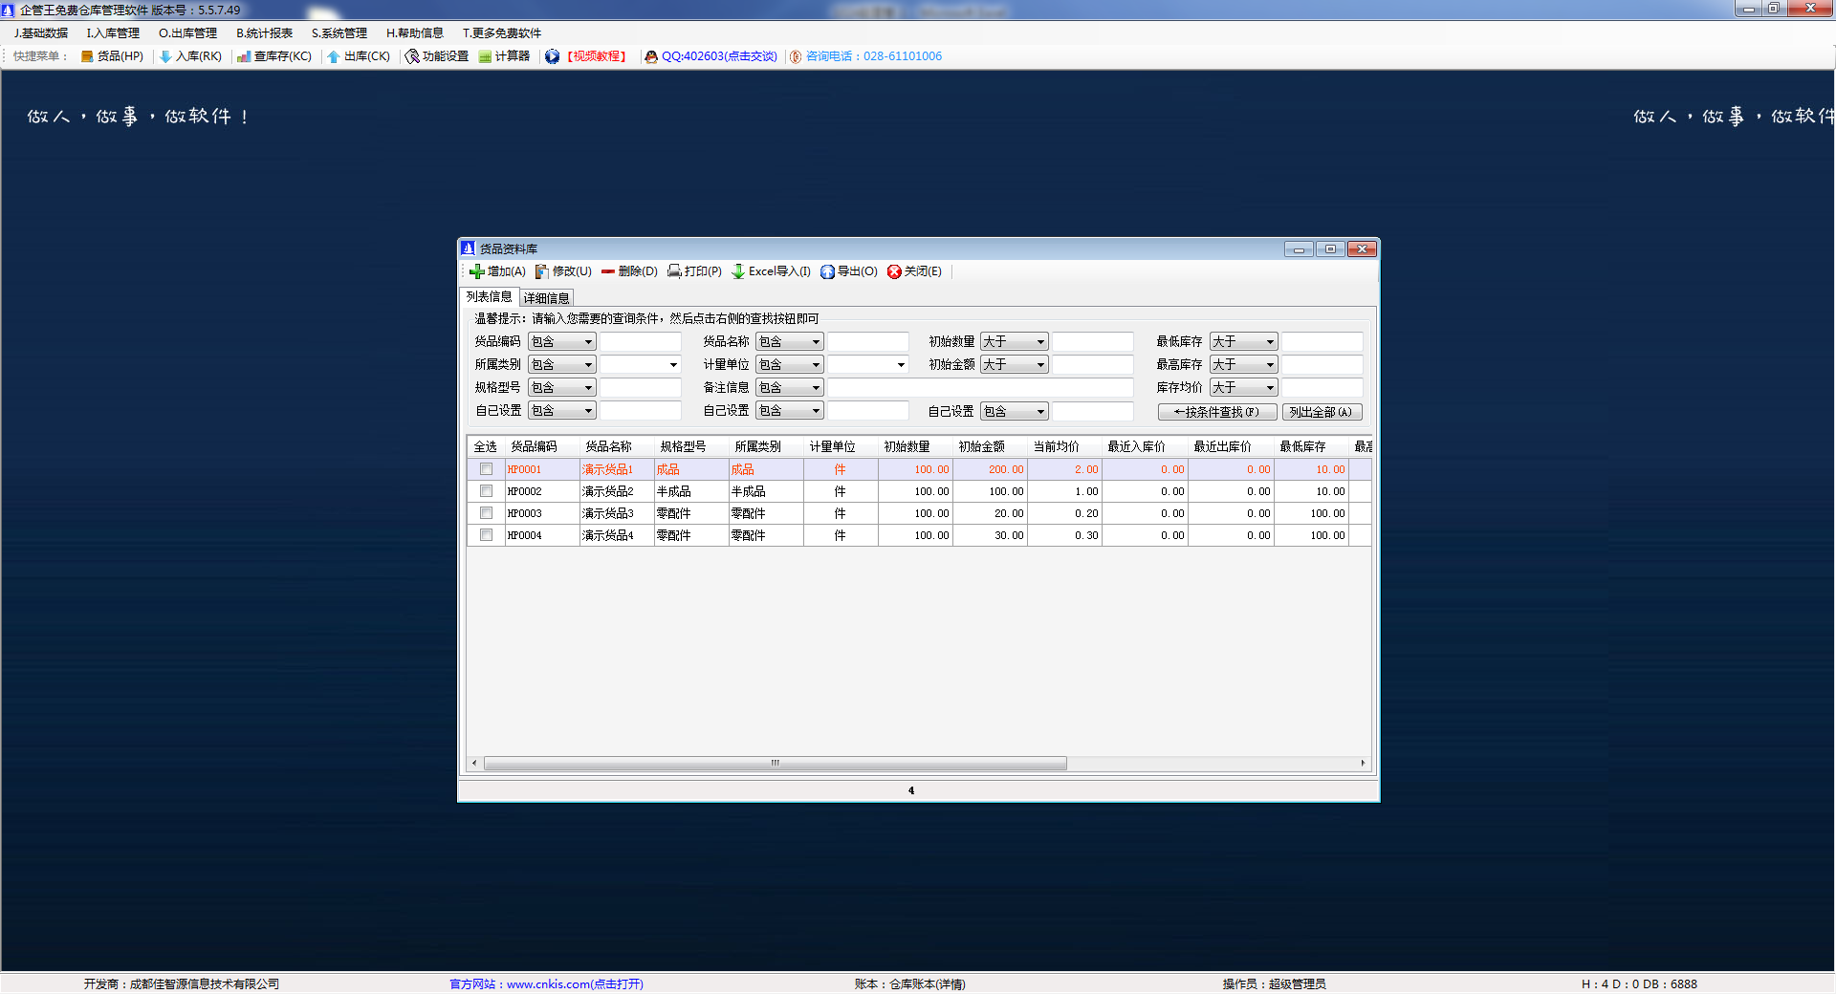The image size is (1836, 994).
Task: Select the cell HP0003
Action: [x=542, y=513]
